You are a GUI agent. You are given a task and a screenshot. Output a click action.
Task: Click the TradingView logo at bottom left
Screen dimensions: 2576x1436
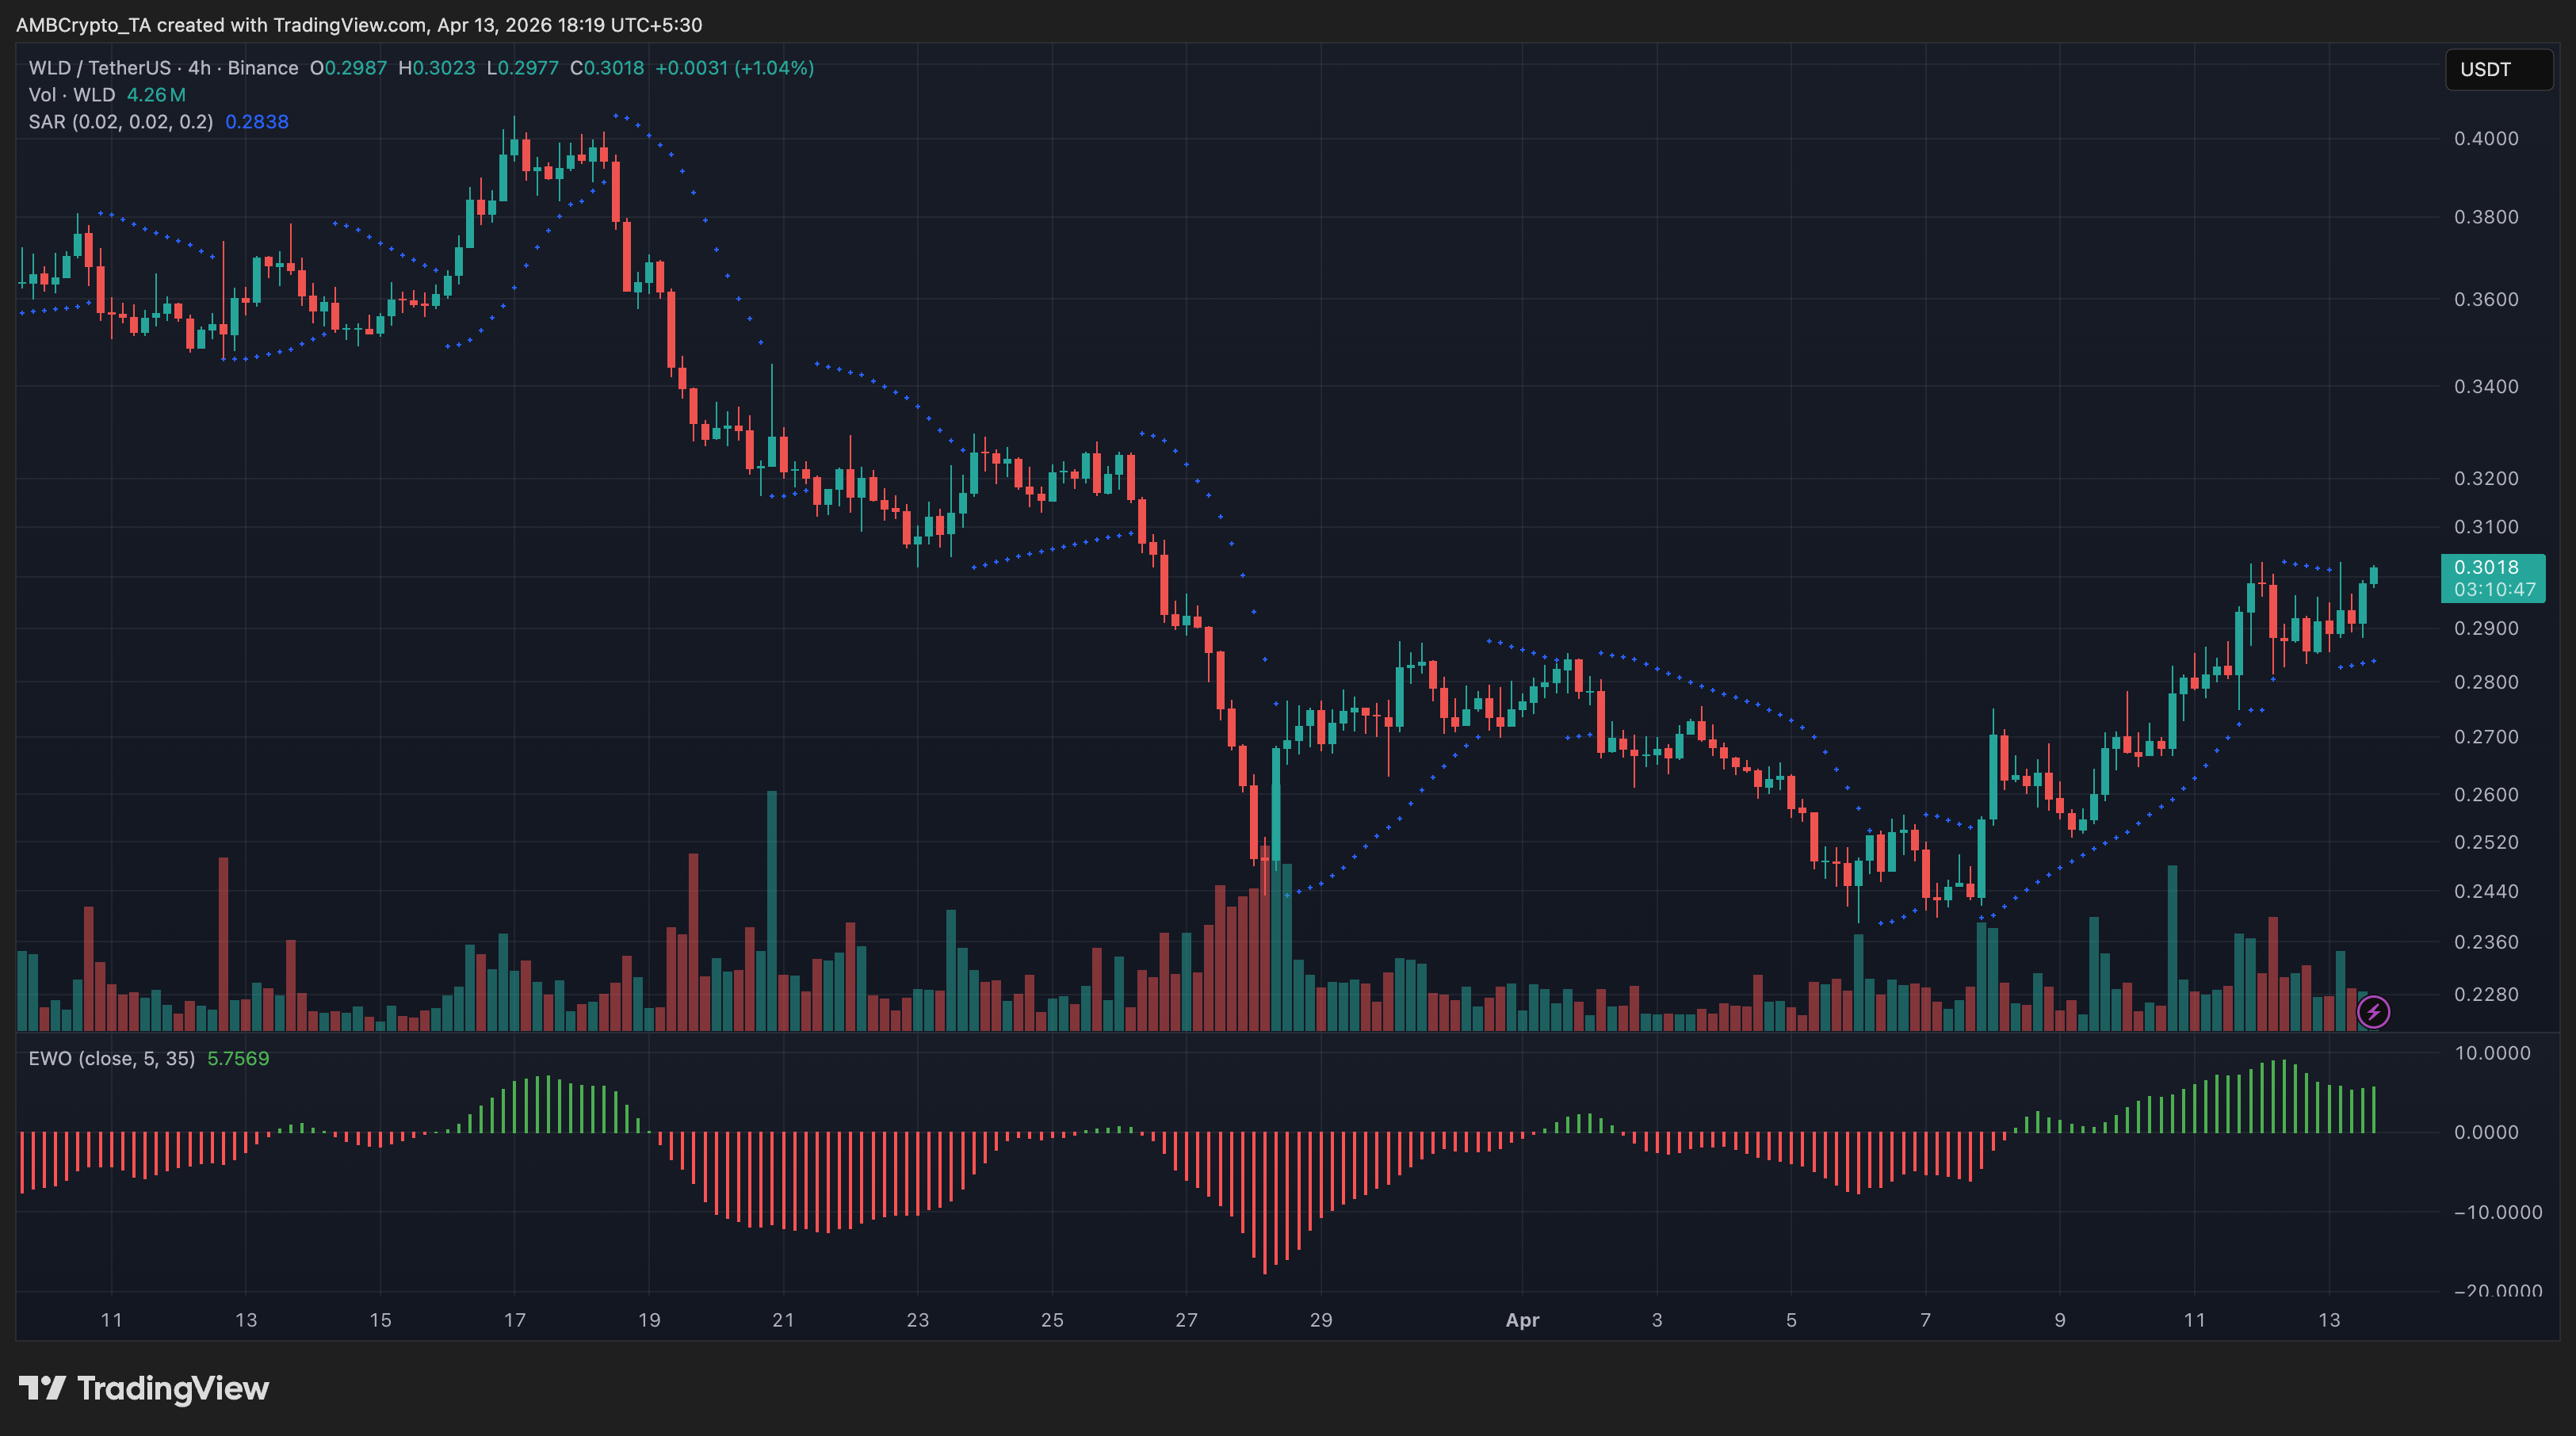point(144,1388)
